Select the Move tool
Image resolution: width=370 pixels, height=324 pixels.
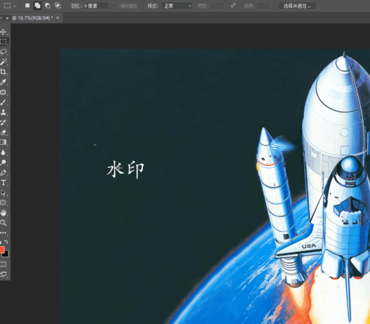[x=3, y=32]
